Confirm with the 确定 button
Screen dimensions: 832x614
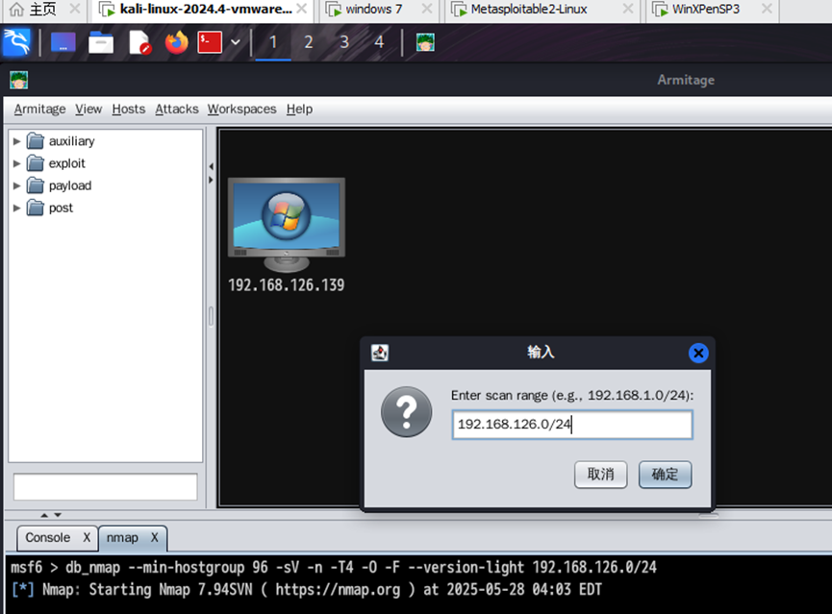coord(665,474)
